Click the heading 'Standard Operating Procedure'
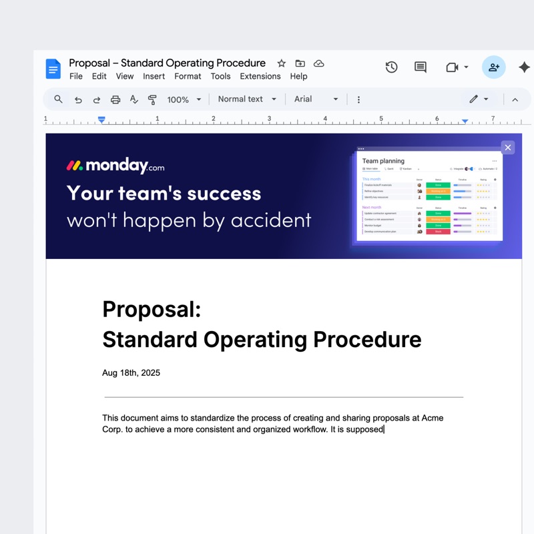Image resolution: width=534 pixels, height=534 pixels. (262, 340)
